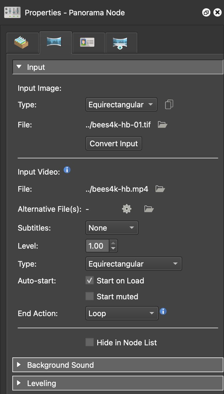This screenshot has width=224, height=394.
Task: Uncheck the Start on Load checkbox
Action: (x=90, y=280)
